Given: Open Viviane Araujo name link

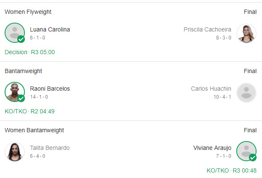Looking at the screenshot, I should click(x=212, y=148).
